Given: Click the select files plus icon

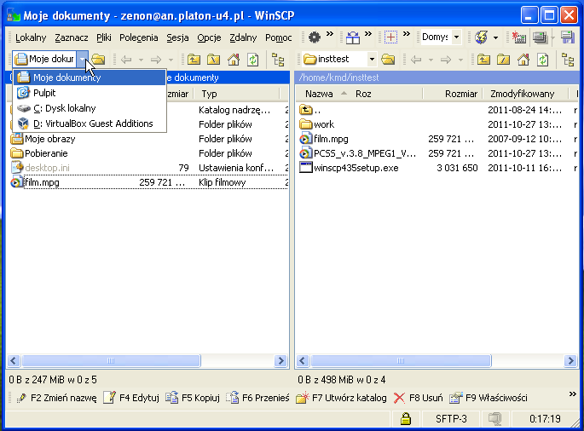Looking at the screenshot, I should pos(390,37).
